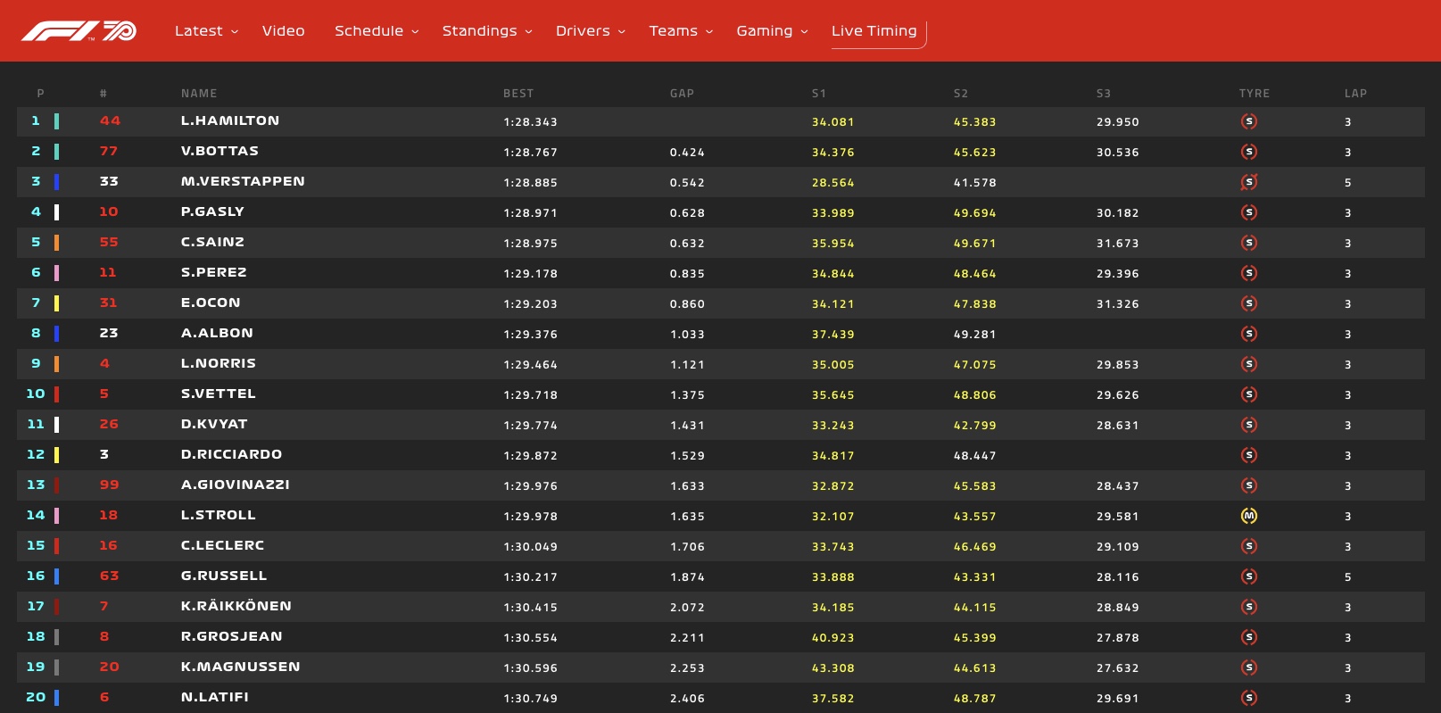This screenshot has height=713, width=1441.
Task: Click Magnussen's soft tyre icon
Action: coord(1249,667)
